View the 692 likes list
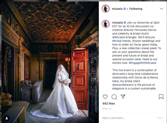Viewport: 167px width, 123px height. click(109, 103)
